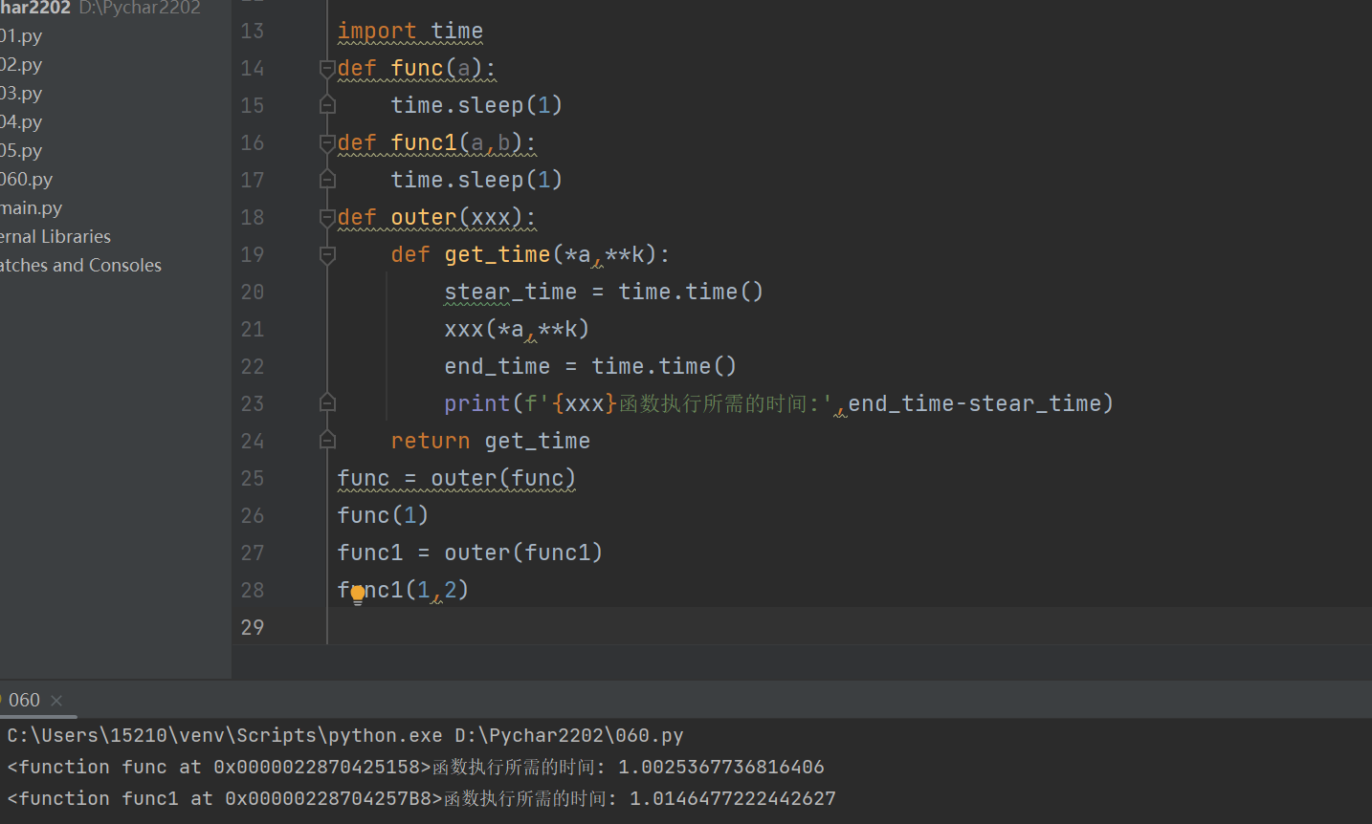
Task: Open 04.py from the project tree
Action: coord(21,122)
